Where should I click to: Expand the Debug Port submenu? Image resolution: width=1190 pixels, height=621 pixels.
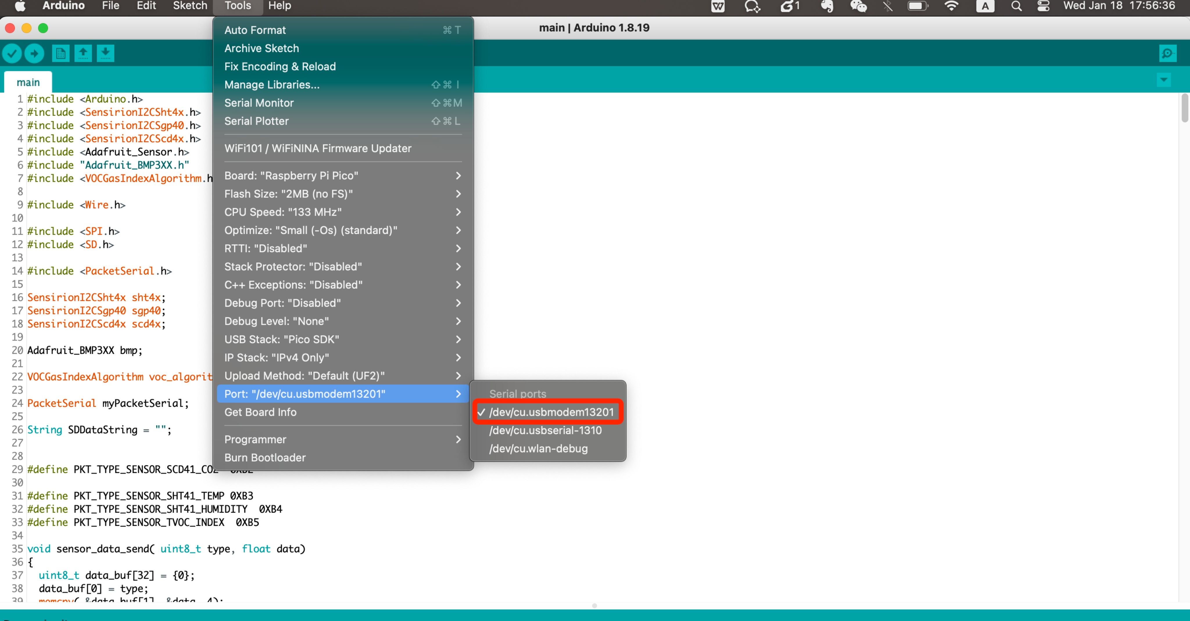(x=343, y=303)
